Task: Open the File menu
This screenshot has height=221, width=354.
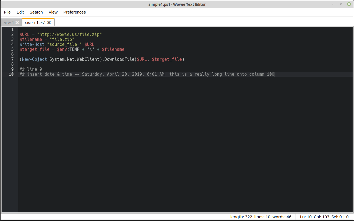Action: [7, 12]
